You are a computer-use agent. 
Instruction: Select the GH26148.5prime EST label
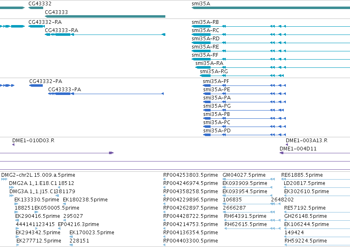pyautogui.click(x=306, y=216)
